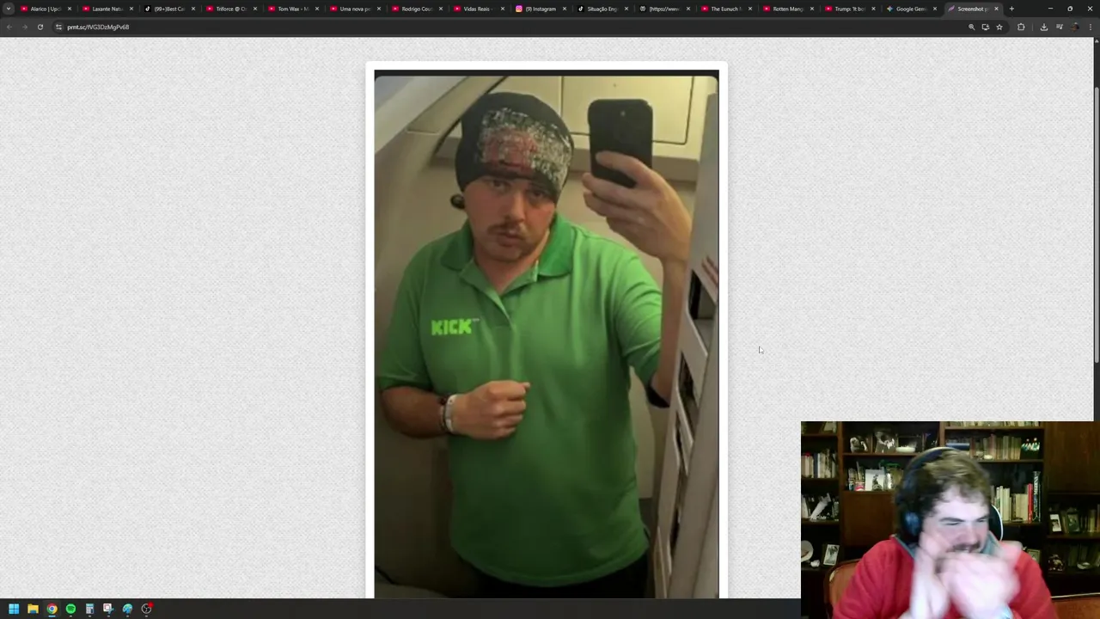Close the Instagram tab
This screenshot has width=1100, height=619.
click(x=565, y=9)
